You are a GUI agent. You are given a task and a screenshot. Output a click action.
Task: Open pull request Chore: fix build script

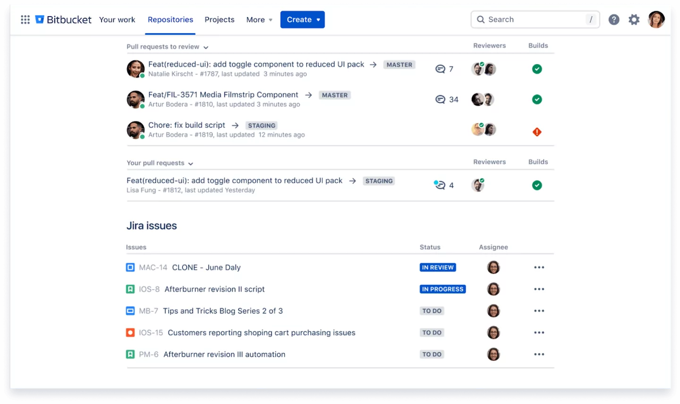point(187,125)
